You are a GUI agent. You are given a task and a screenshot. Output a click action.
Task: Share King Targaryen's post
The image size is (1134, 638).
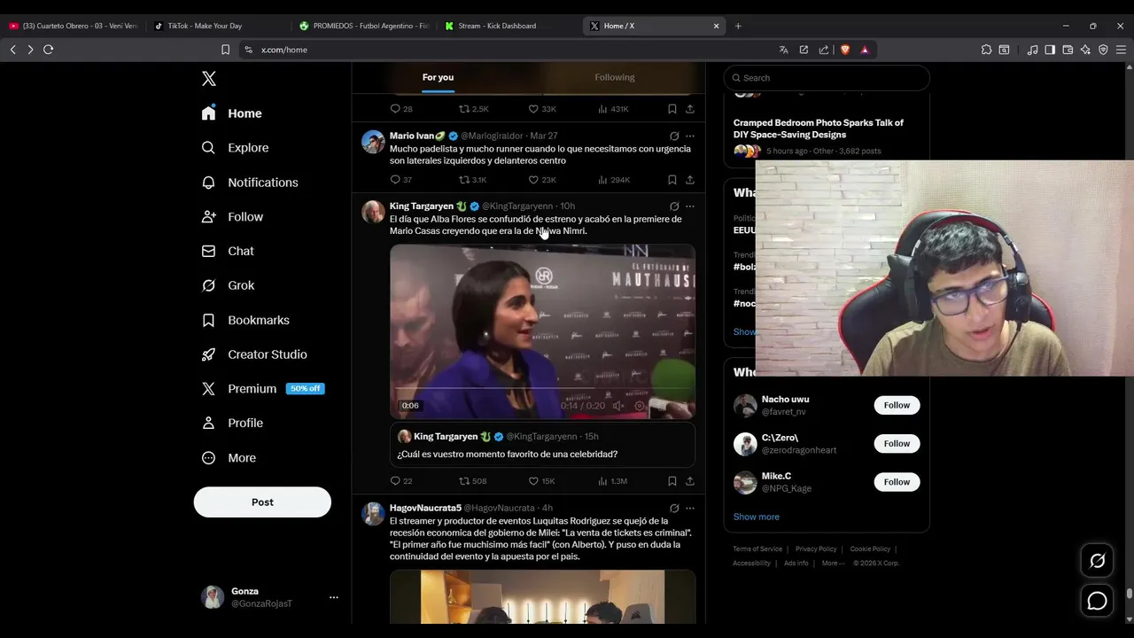[690, 481]
